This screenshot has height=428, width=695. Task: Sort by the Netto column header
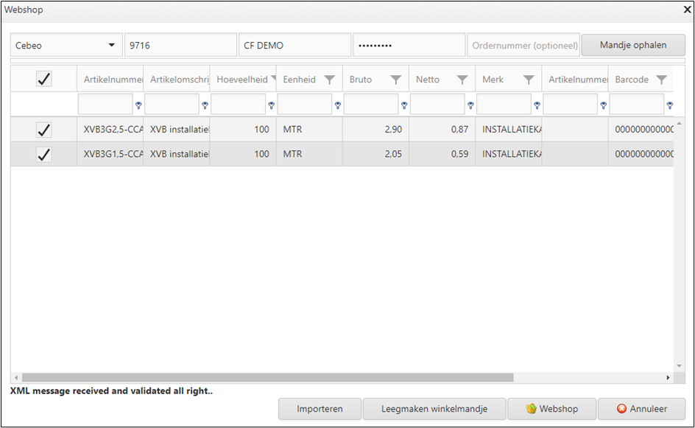tap(427, 80)
